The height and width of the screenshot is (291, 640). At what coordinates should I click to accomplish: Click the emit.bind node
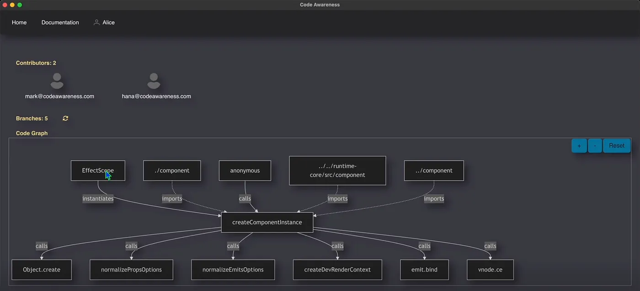click(424, 270)
